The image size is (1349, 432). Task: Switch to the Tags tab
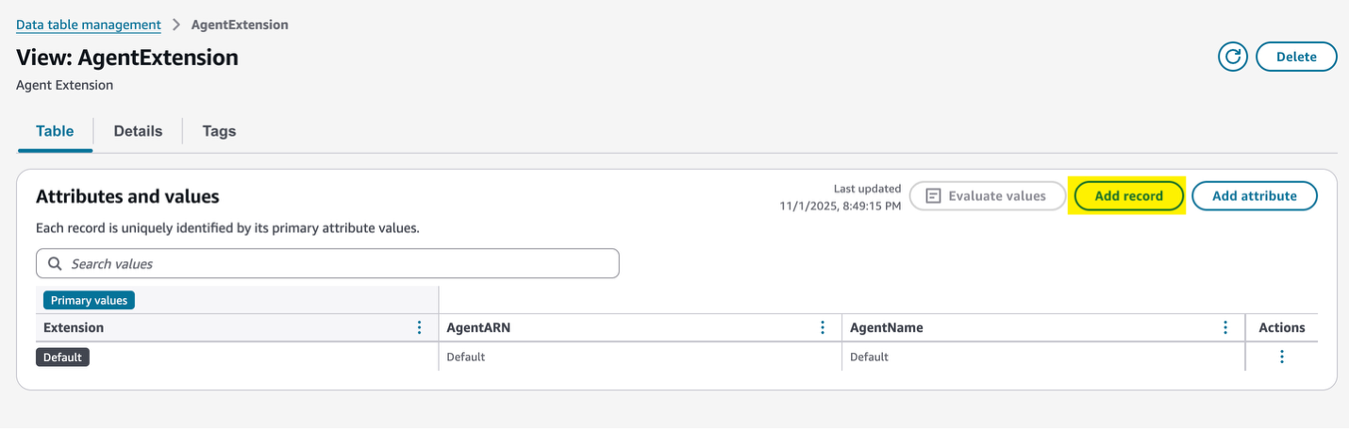pyautogui.click(x=219, y=131)
